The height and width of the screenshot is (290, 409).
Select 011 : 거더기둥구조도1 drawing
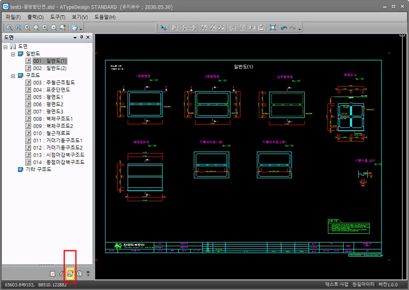[x=58, y=140]
